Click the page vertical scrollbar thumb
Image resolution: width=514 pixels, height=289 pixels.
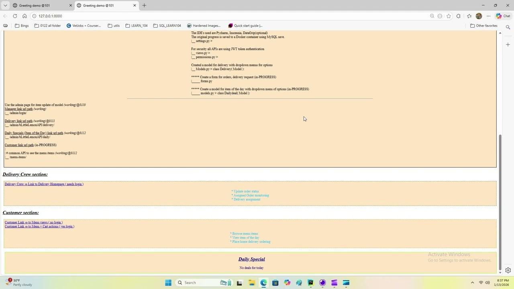click(500, 203)
